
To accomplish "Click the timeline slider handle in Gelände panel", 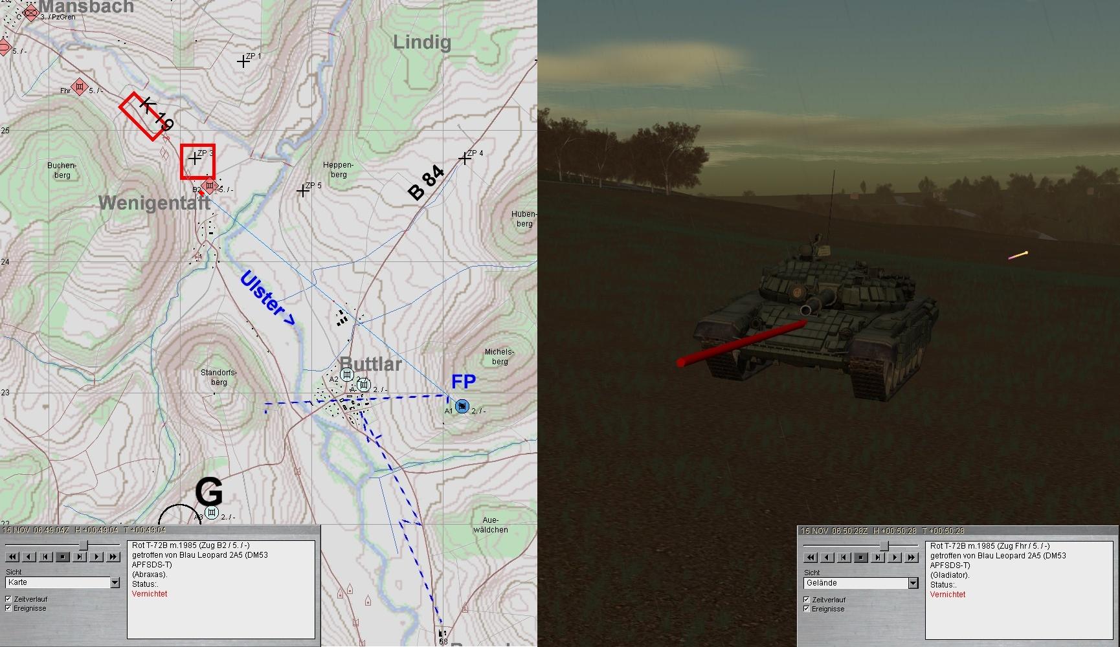I will pyautogui.click(x=884, y=546).
